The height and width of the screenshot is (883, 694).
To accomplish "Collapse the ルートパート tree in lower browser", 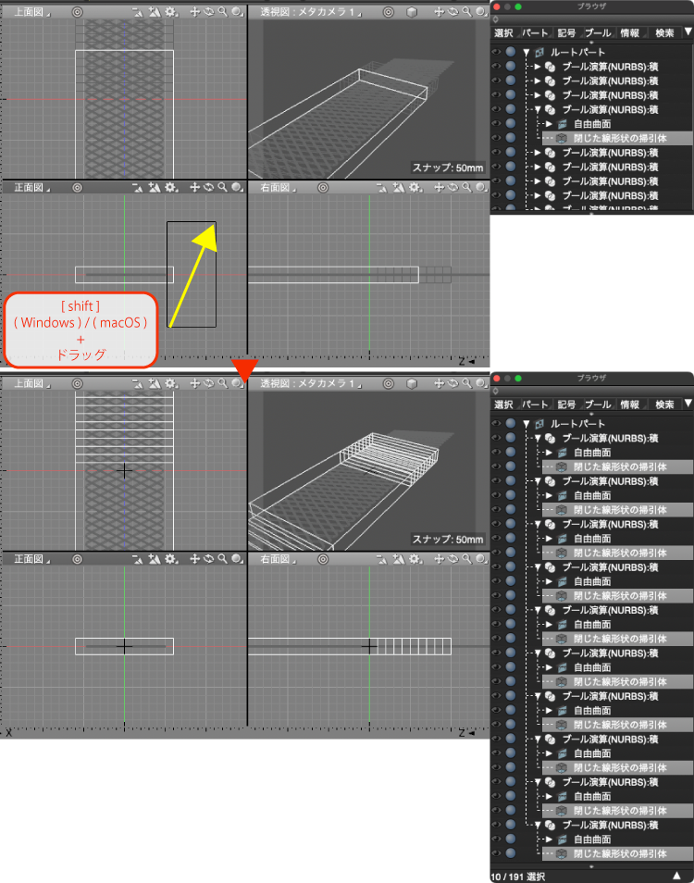I will click(527, 424).
